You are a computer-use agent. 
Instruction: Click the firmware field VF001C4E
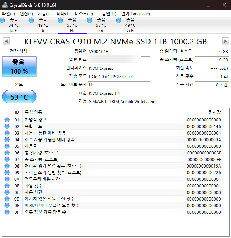(119, 52)
